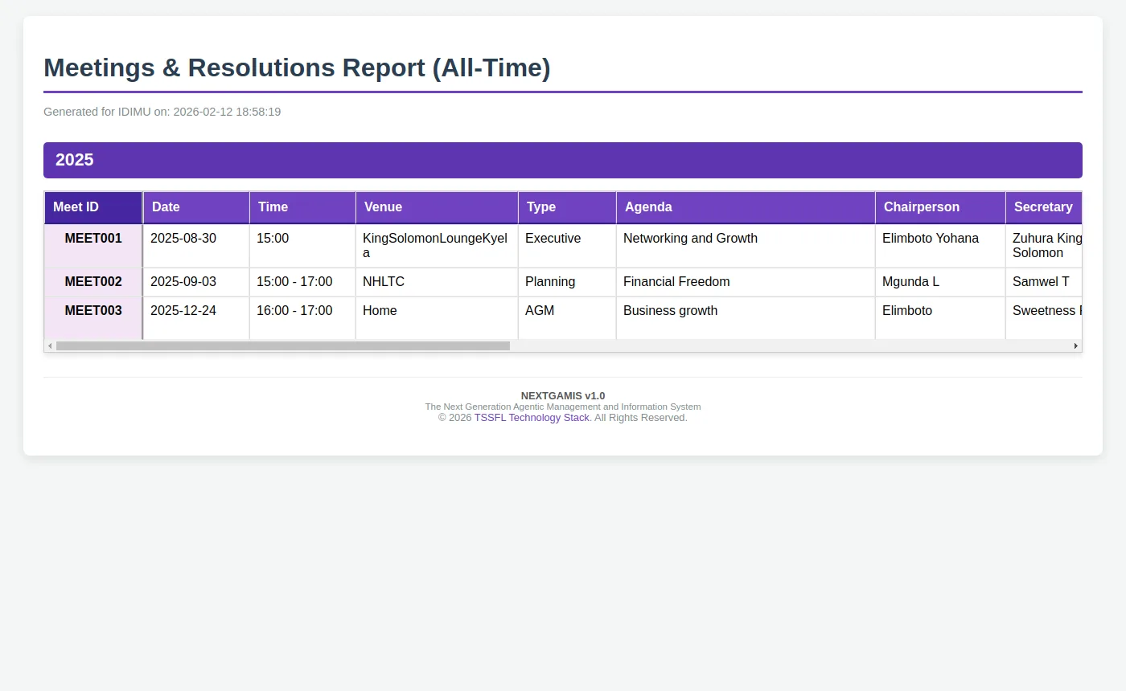Click the NEXTGAMIS v1.0 footer text
The width and height of the screenshot is (1126, 691).
(563, 395)
